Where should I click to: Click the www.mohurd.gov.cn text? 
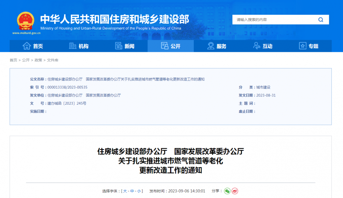click(26, 33)
